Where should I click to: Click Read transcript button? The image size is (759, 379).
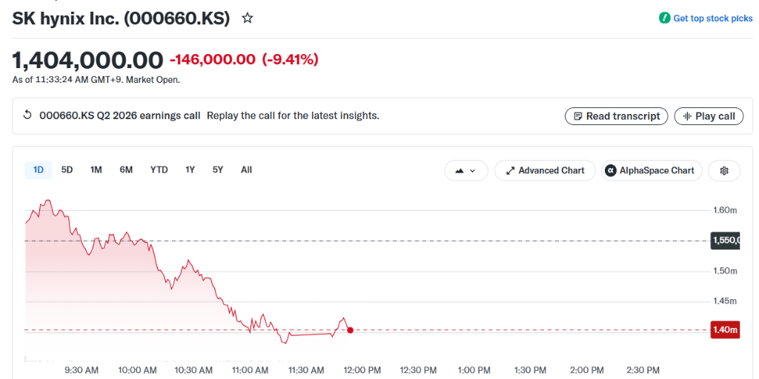(616, 116)
